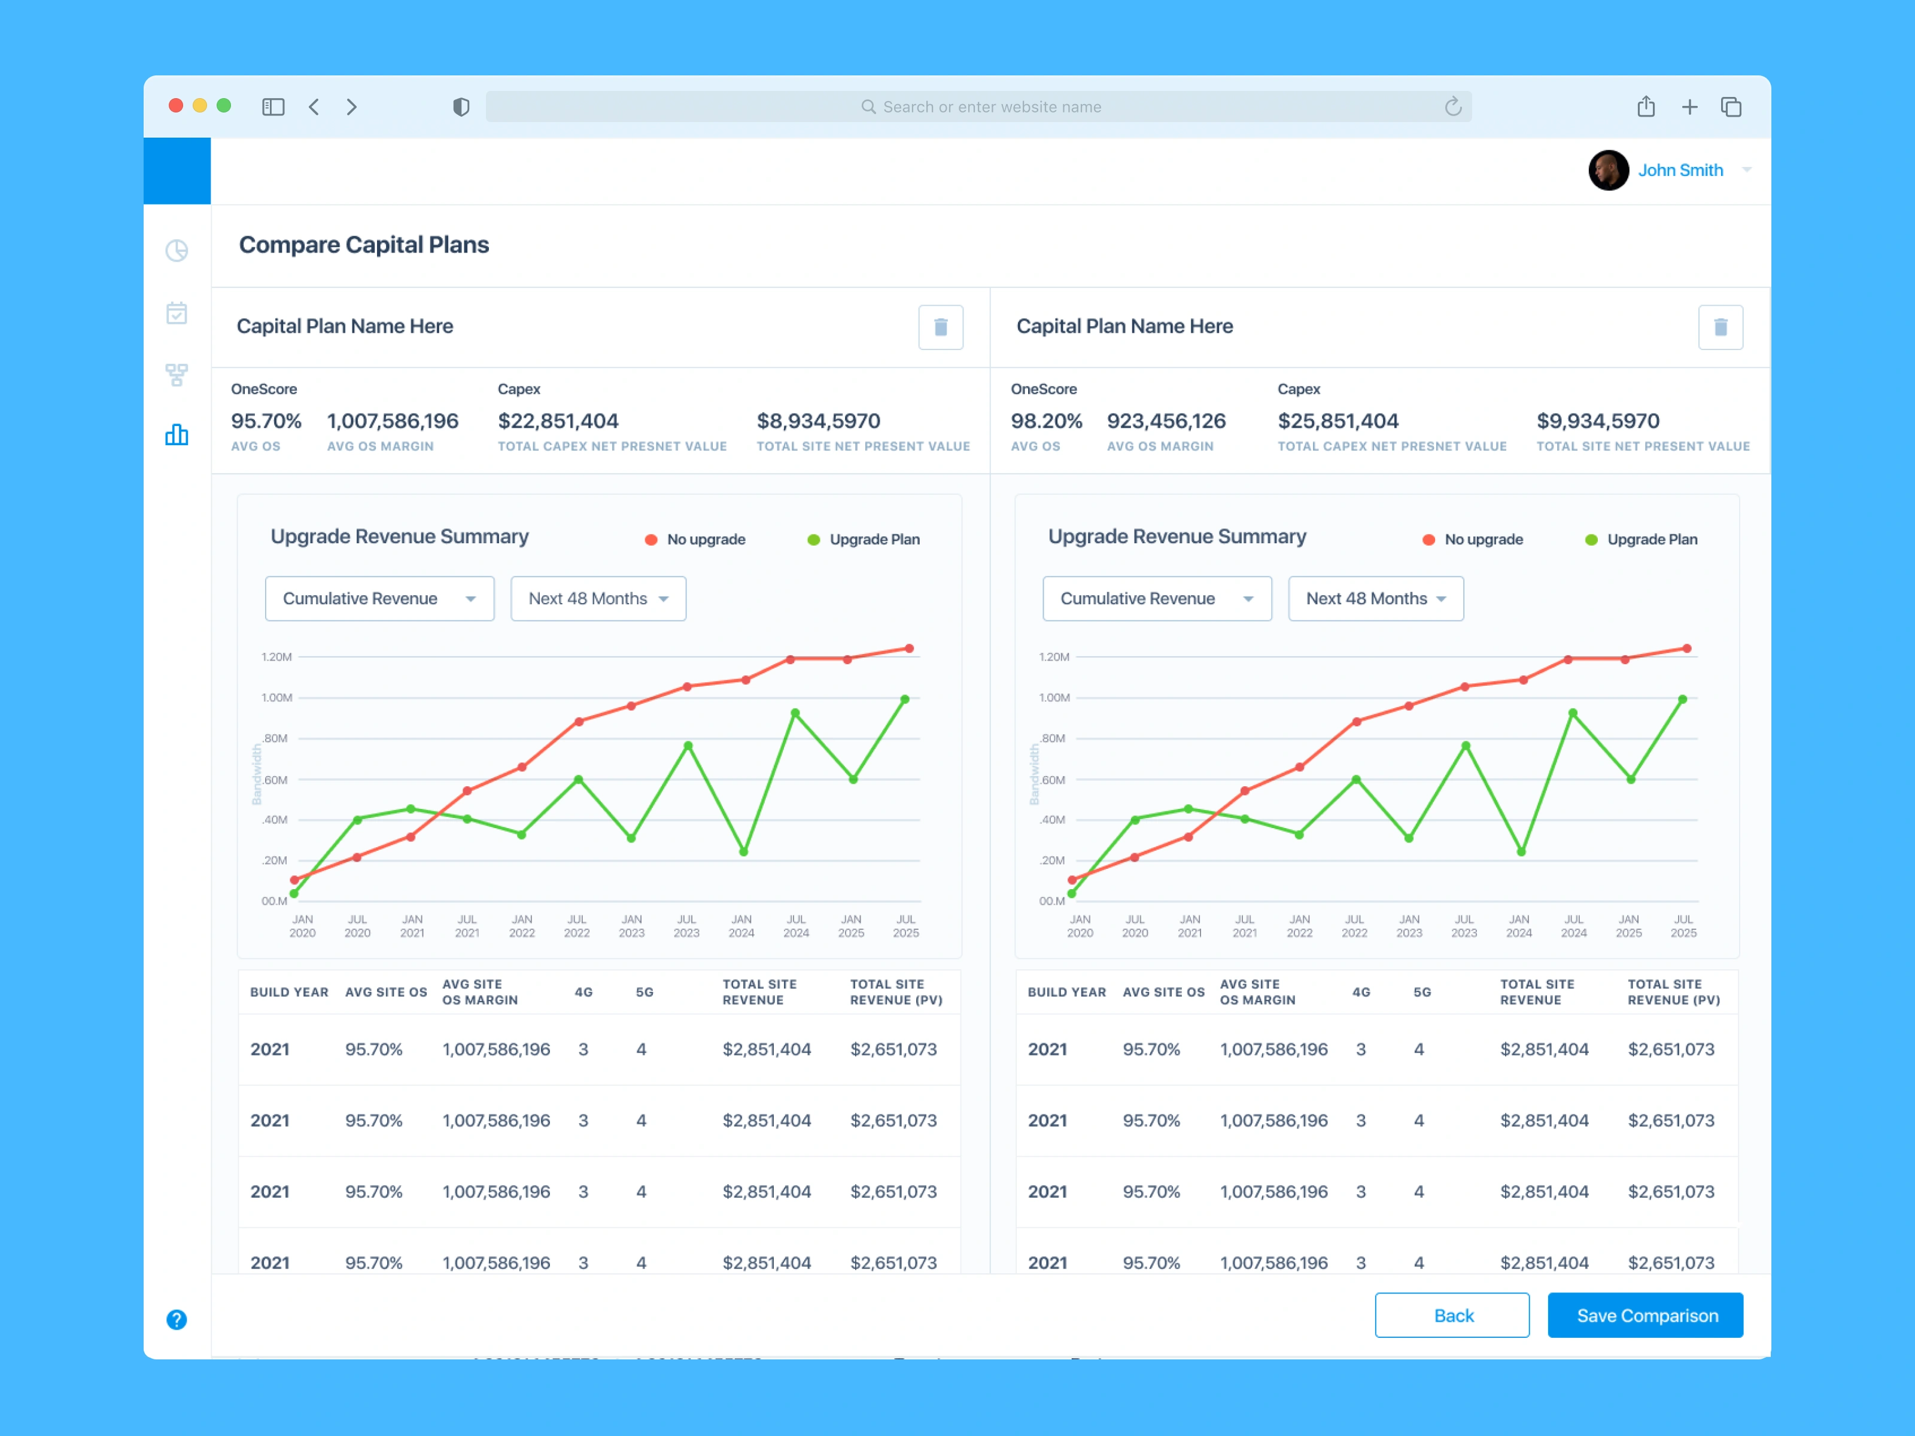This screenshot has height=1436, width=1915.
Task: Open the pie chart sidebar icon
Action: coord(177,251)
